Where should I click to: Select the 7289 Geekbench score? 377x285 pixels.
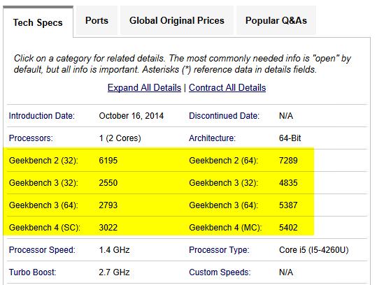coord(288,161)
